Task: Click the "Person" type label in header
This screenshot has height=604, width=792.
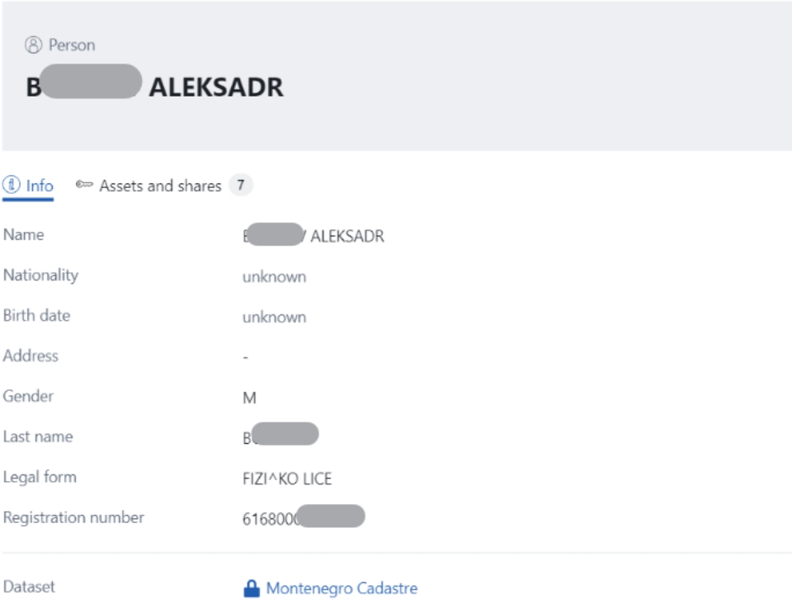Action: pyautogui.click(x=70, y=45)
